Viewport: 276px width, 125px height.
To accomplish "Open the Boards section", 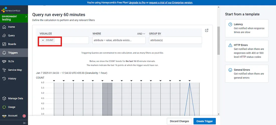I will pos(12,44).
